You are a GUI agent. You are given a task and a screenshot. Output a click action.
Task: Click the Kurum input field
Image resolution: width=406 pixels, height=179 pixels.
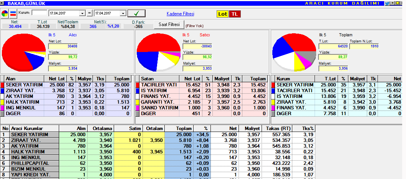click(39, 13)
